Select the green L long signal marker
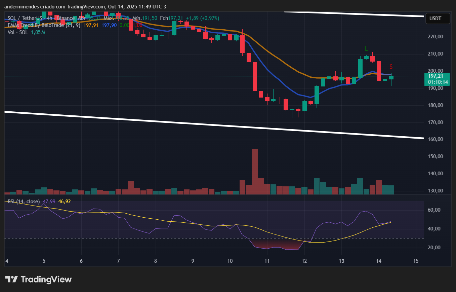This screenshot has width=456, height=292. click(x=366, y=49)
